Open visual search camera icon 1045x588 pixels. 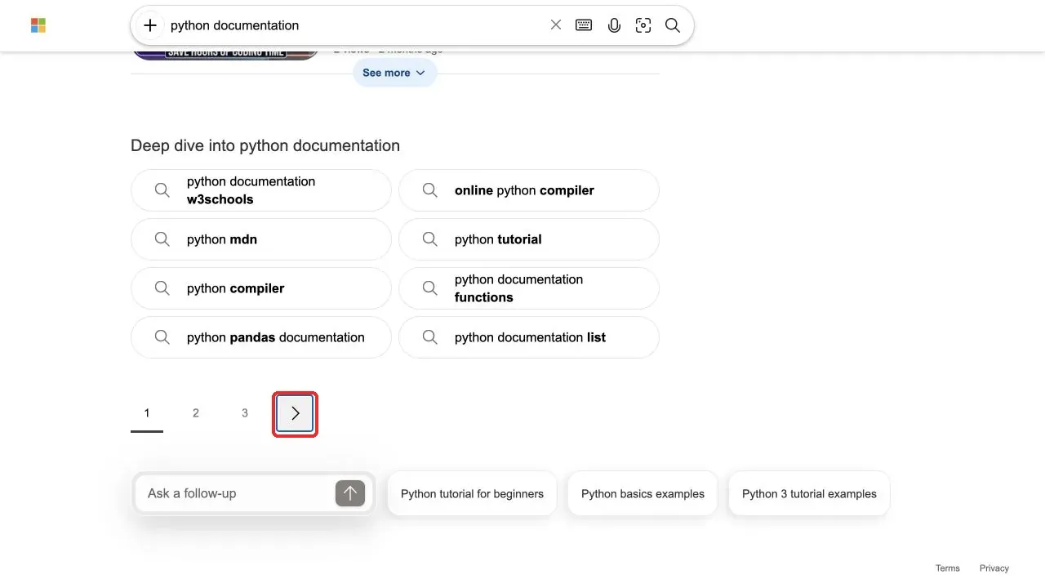click(x=643, y=25)
